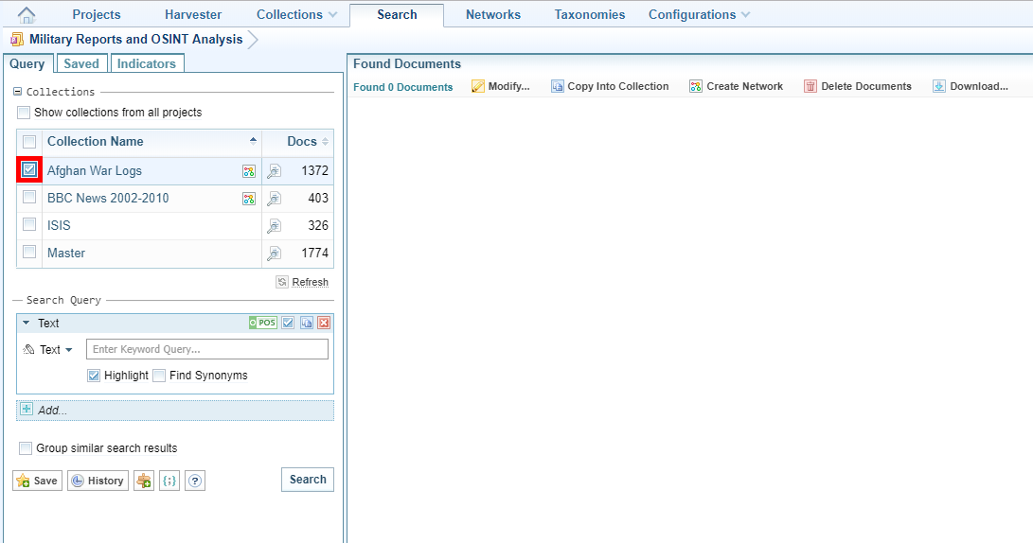The image size is (1033, 543).
Task: Click the curly braces query syntax icon
Action: [169, 481]
